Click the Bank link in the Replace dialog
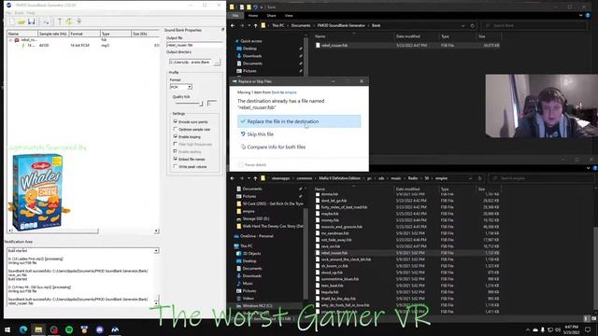 pyautogui.click(x=276, y=92)
